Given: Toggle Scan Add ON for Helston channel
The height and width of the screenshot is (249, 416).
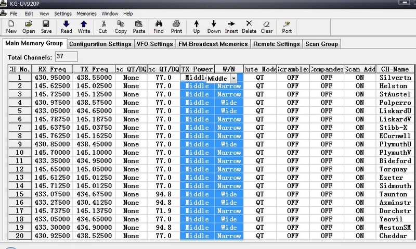Looking at the screenshot, I should tap(360, 86).
